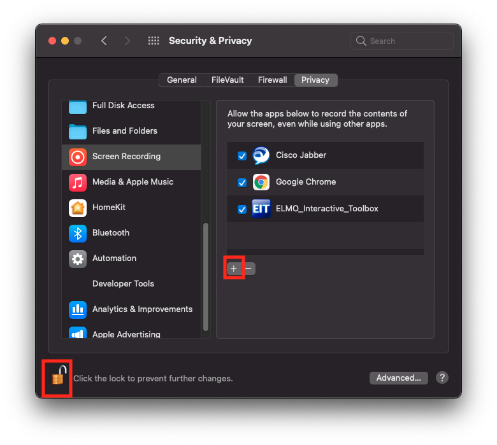Click the unlocked padlock icon
This screenshot has width=497, height=445.
pos(59,376)
